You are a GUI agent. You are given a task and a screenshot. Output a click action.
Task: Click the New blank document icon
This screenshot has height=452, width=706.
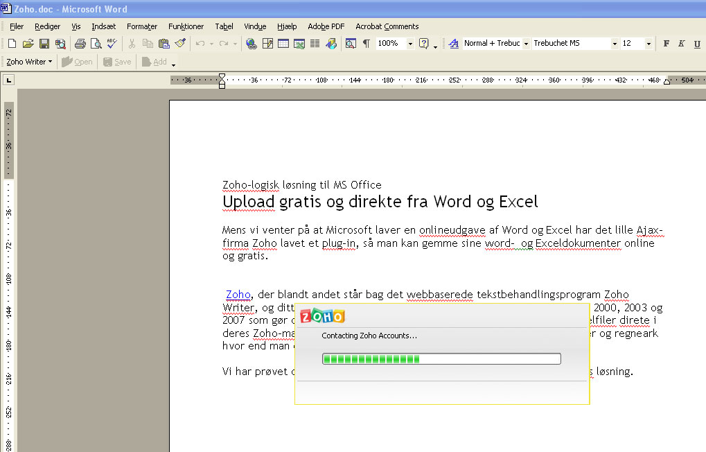point(12,44)
